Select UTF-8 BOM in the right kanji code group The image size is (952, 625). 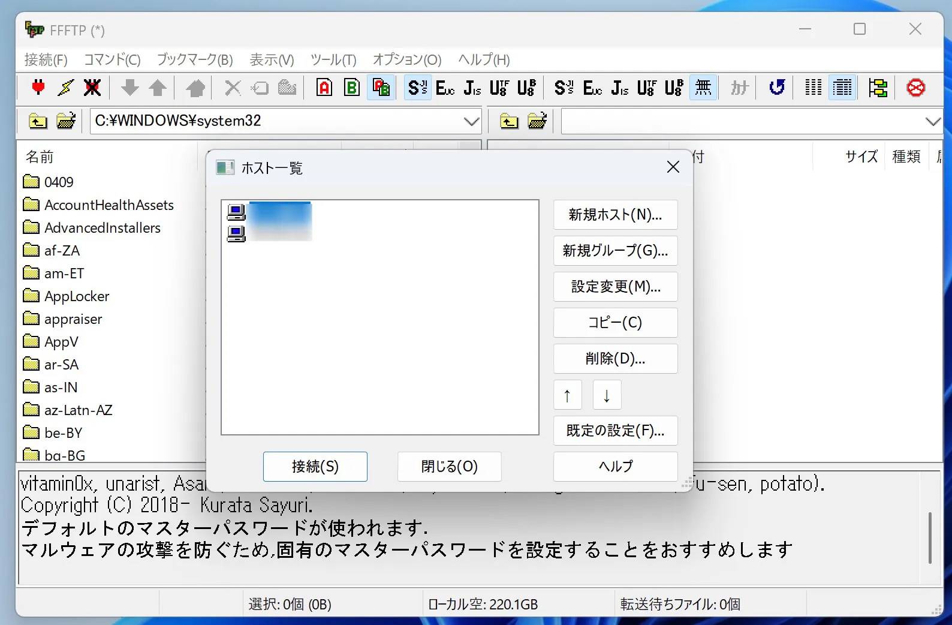[674, 88]
